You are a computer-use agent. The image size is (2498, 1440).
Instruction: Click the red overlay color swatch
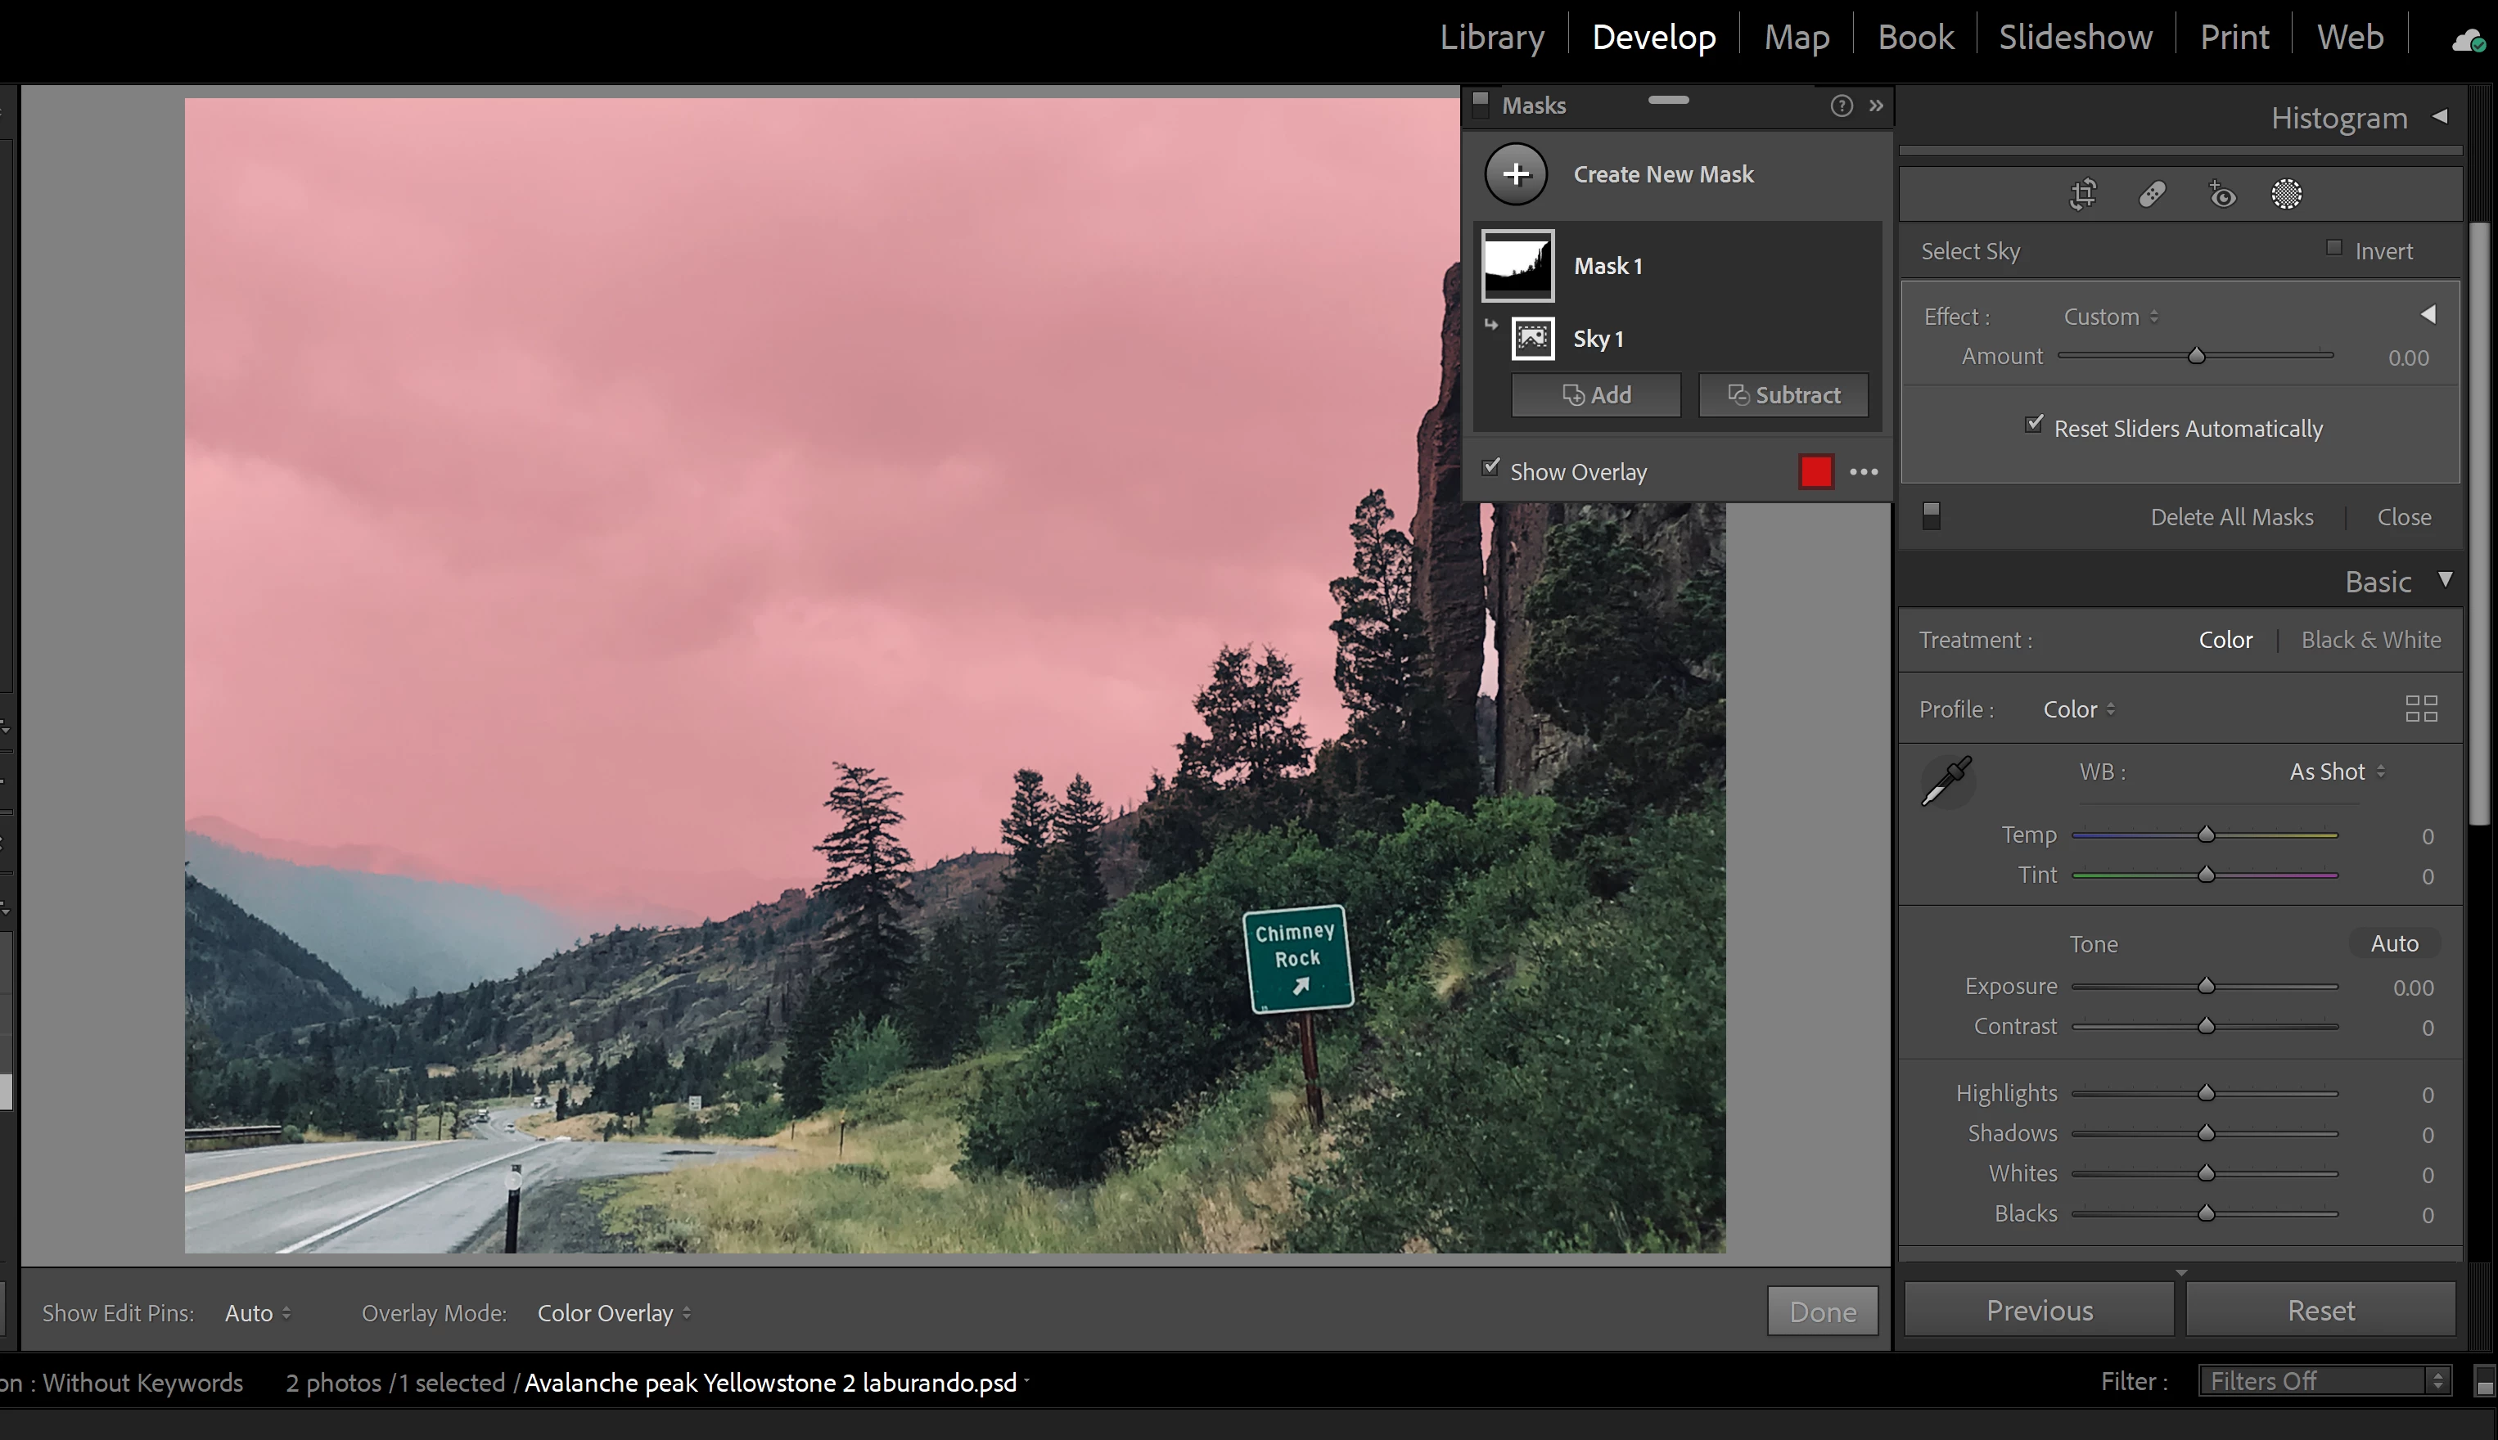point(1815,472)
